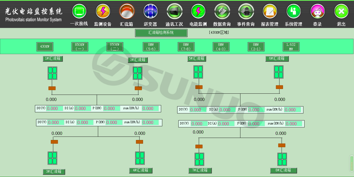Open the 通讯工况 communication status icon

[174, 12]
